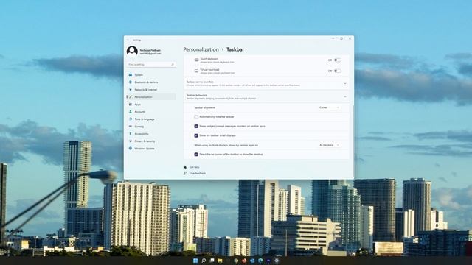The image size is (472, 265).
Task: Open Time & language settings
Action: (x=151, y=119)
